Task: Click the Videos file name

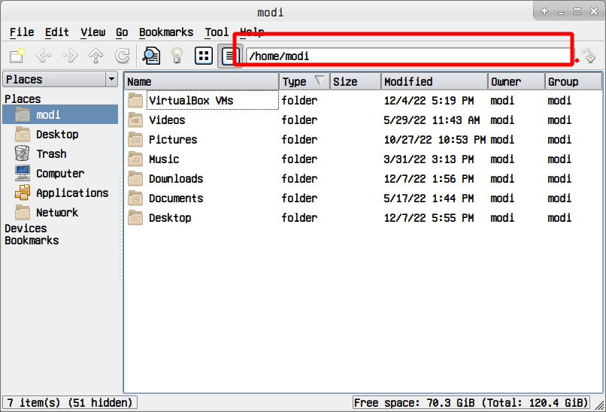Action: tap(167, 120)
